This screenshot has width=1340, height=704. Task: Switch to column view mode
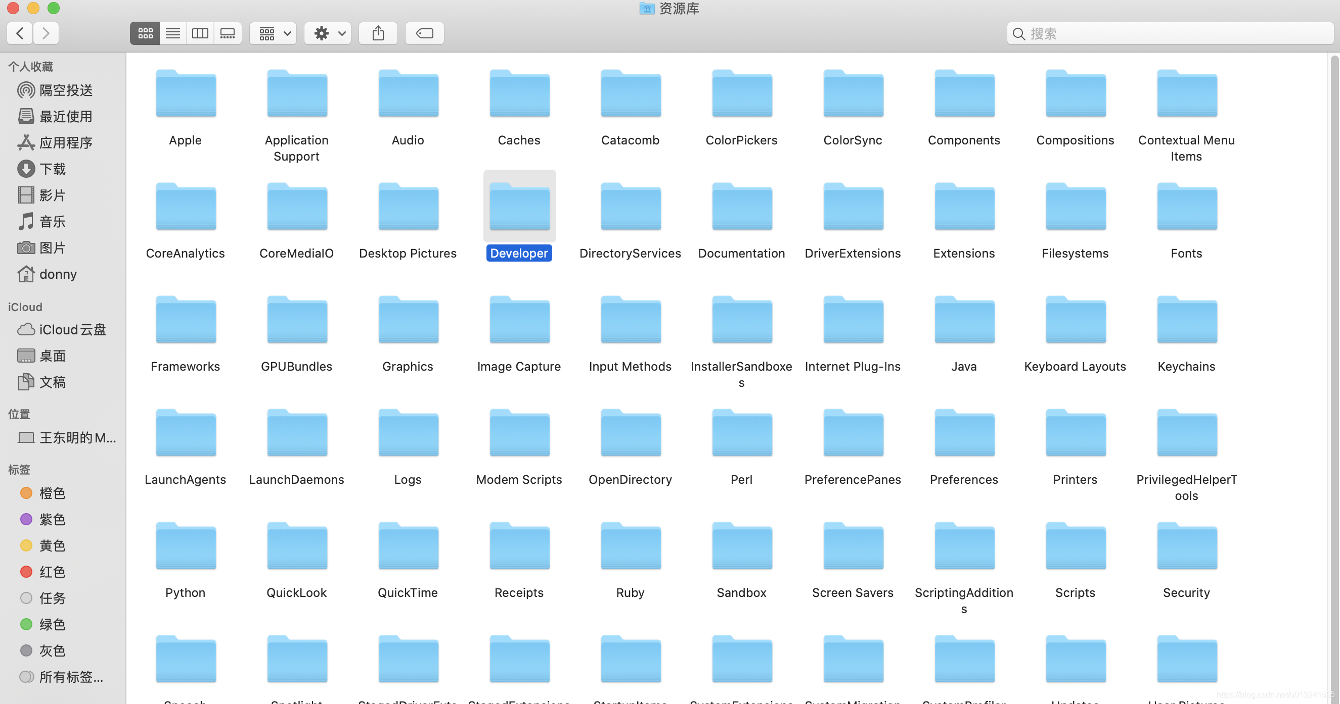200,34
